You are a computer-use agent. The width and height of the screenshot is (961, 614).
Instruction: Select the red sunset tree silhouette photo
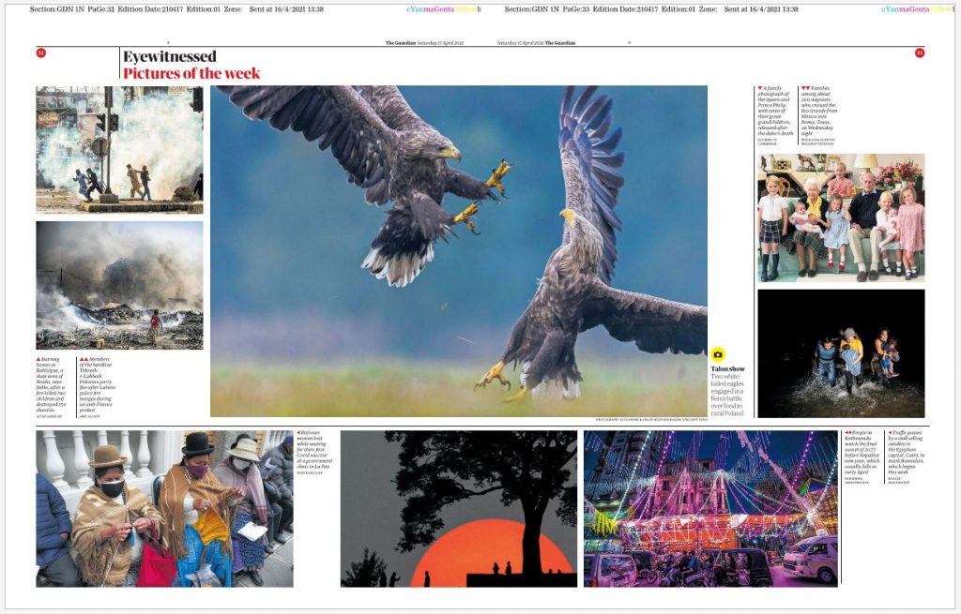click(458, 508)
